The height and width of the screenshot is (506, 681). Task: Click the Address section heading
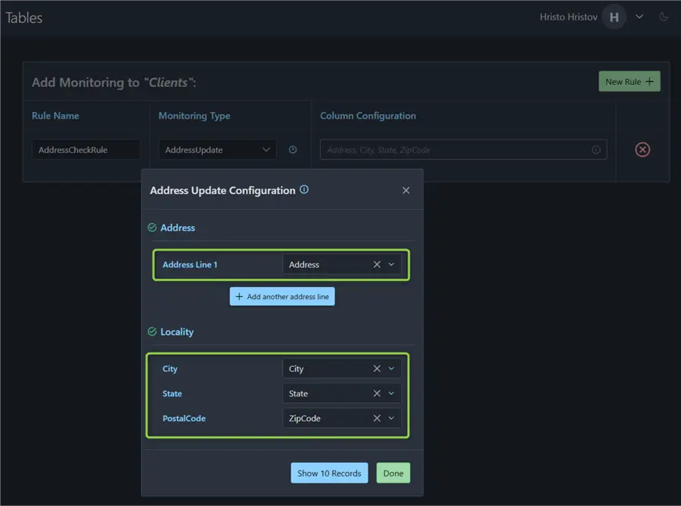[x=178, y=227]
